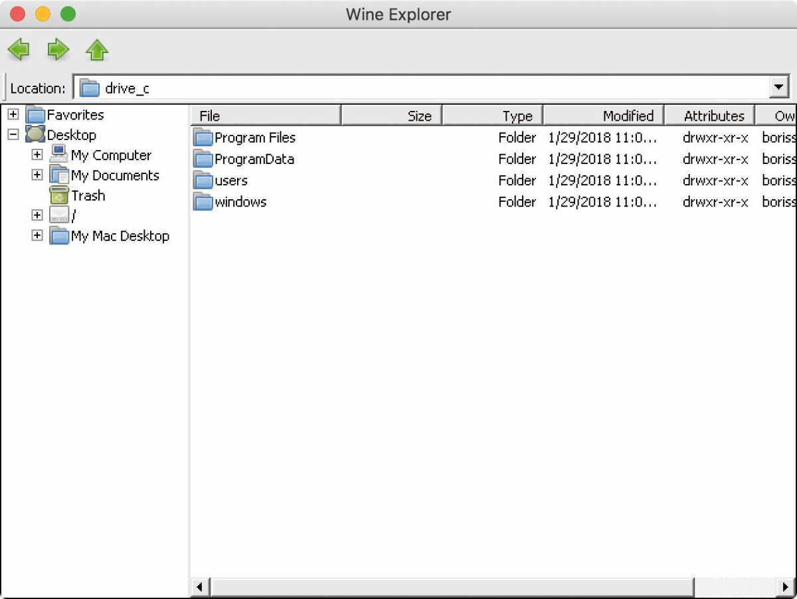Select My Mac Desktop in the tree
Image resolution: width=797 pixels, height=599 pixels.
click(x=120, y=236)
